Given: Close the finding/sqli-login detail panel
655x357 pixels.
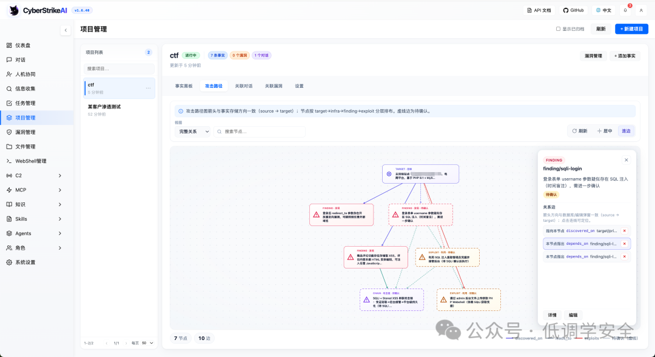Looking at the screenshot, I should pyautogui.click(x=626, y=160).
